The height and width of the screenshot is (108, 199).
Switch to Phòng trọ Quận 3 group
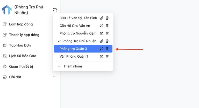(73, 49)
